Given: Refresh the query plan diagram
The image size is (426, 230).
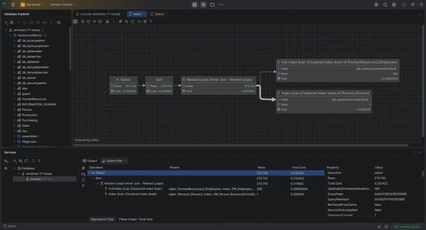Looking at the screenshot, I should 139,21.
